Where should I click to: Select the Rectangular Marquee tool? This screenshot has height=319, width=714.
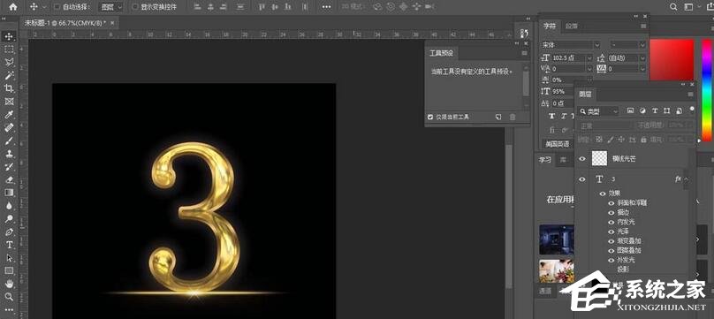coord(9,49)
